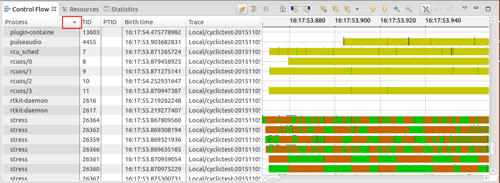Screen dimensions: 500x183
Task: Sort by the Birth time column header
Action: point(154,22)
